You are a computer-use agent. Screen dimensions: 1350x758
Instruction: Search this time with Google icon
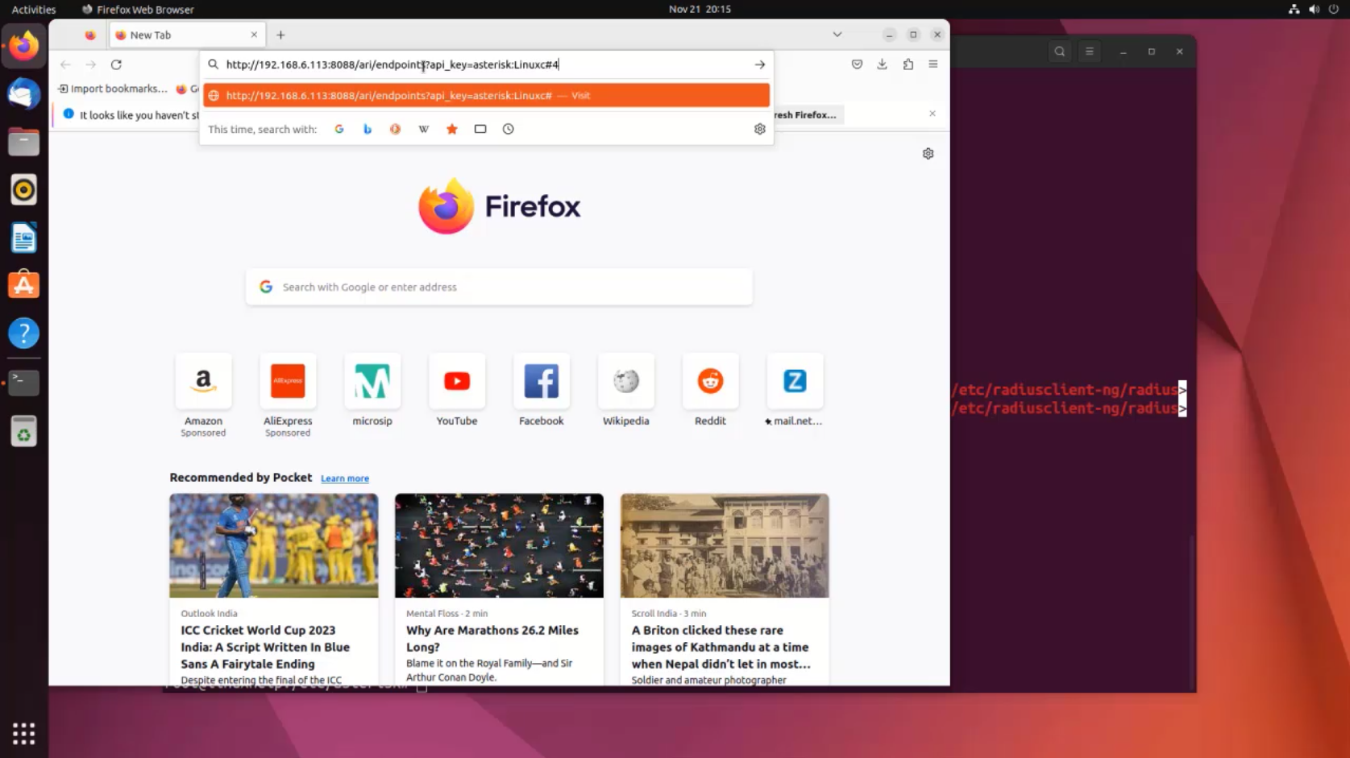pyautogui.click(x=339, y=129)
